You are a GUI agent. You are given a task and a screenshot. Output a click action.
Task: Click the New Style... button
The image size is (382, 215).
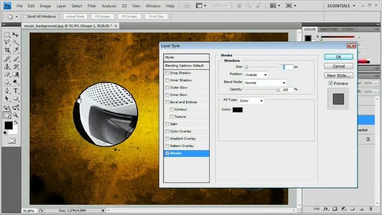(x=338, y=76)
